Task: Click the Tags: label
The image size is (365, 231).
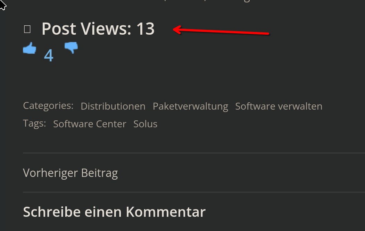Action: (34, 123)
